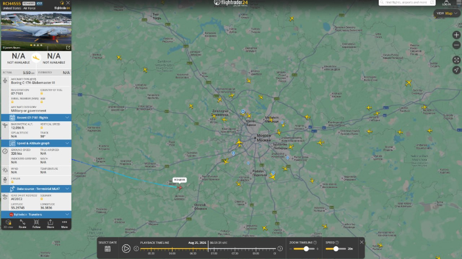This screenshot has height=259, width=462.
Task: Click the Boeing C-17A Globemaster III text
Action: 33,82
